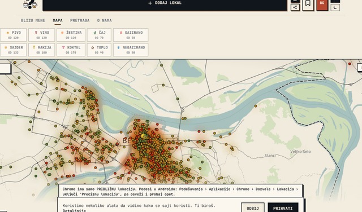
Task: Enable the Rakija filter chip
Action: [x=41, y=50]
